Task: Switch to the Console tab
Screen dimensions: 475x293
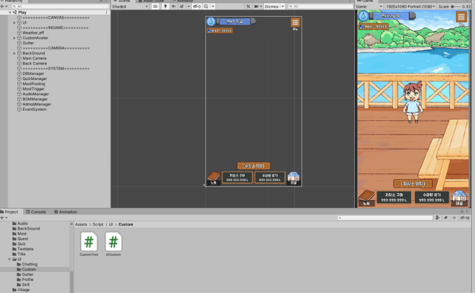Action: (36, 212)
